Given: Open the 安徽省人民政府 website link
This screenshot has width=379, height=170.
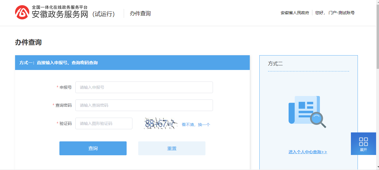Looking at the screenshot, I should [295, 13].
